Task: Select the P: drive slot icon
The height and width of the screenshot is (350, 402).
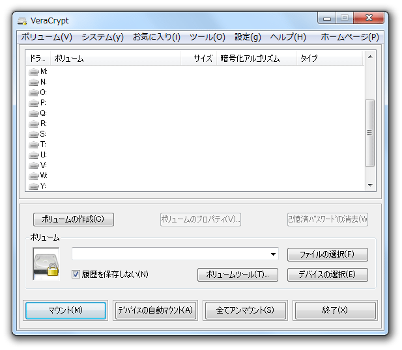Action: click(x=34, y=103)
